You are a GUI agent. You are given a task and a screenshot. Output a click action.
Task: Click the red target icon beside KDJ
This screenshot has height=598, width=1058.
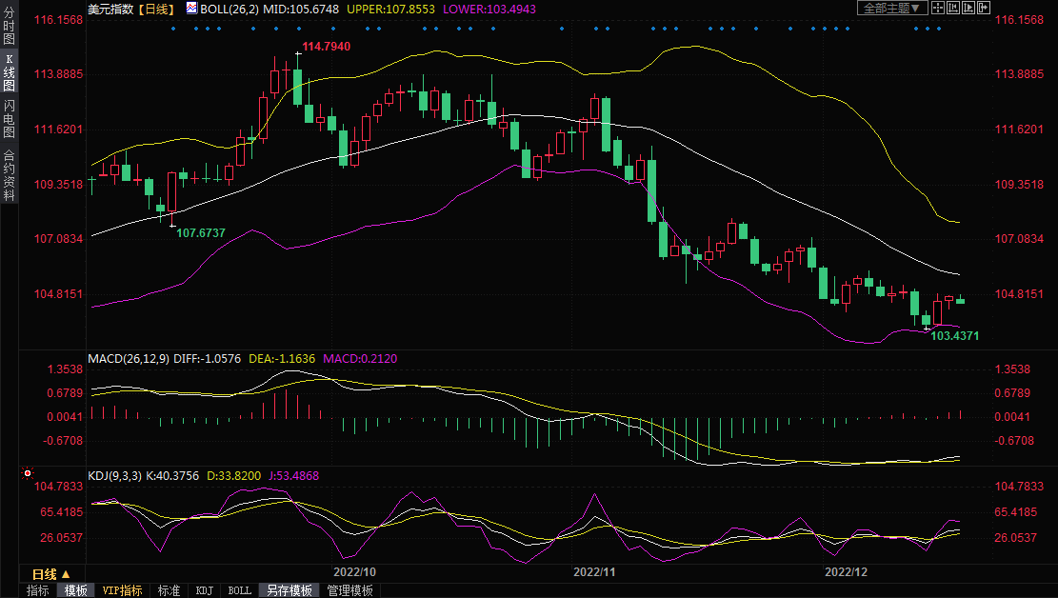(28, 473)
